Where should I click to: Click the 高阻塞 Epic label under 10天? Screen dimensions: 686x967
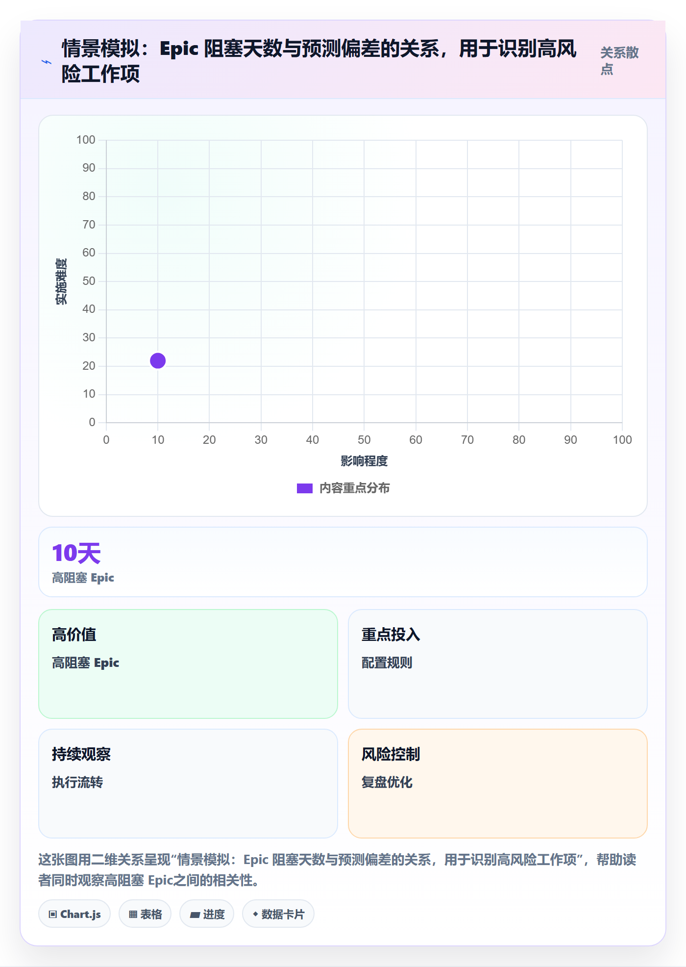[x=83, y=578]
